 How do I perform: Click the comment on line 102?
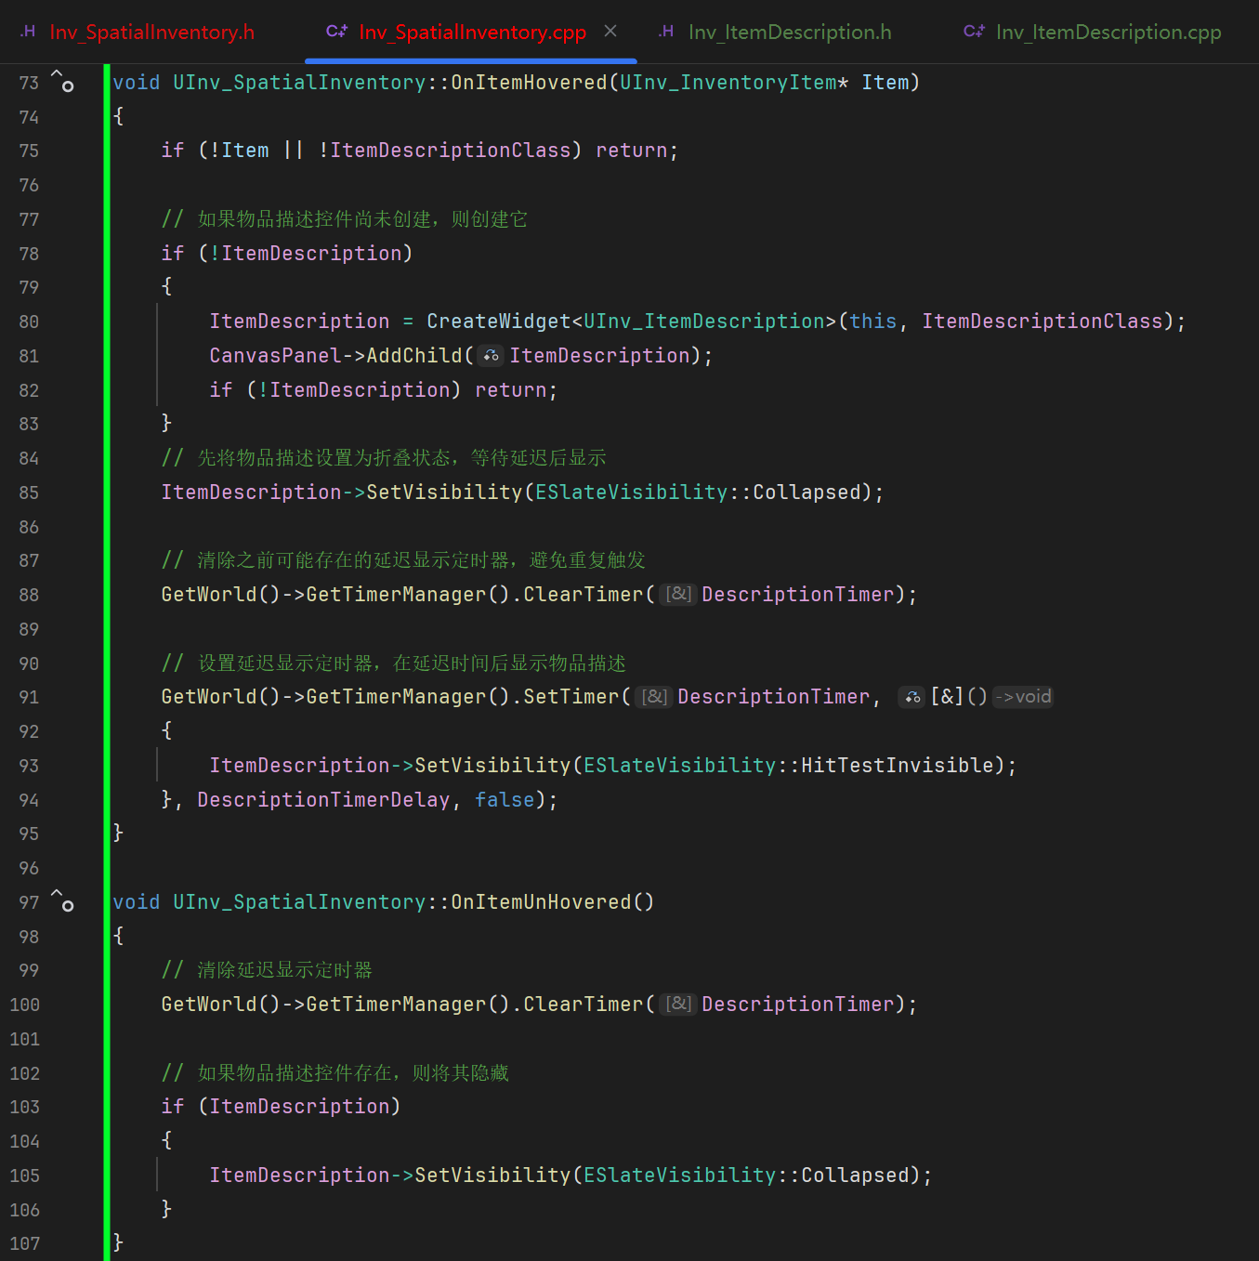point(335,1072)
